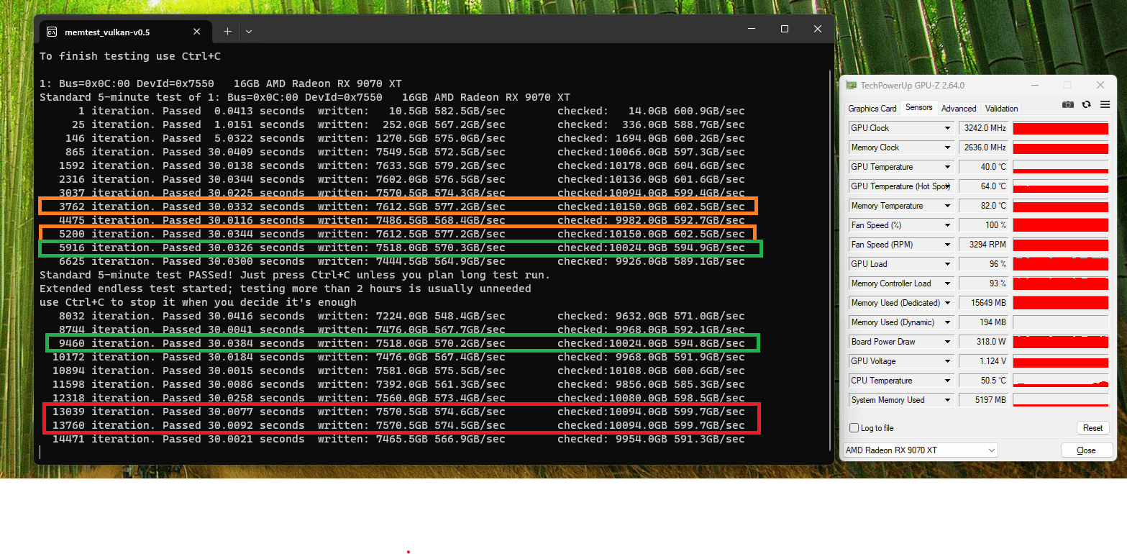
Task: Click the "6625 iteration" terminal row
Action: tap(401, 261)
